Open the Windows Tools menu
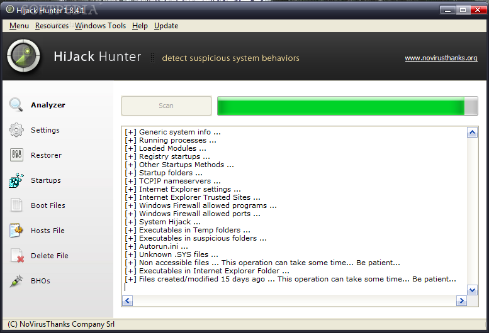The image size is (489, 333). (x=100, y=26)
